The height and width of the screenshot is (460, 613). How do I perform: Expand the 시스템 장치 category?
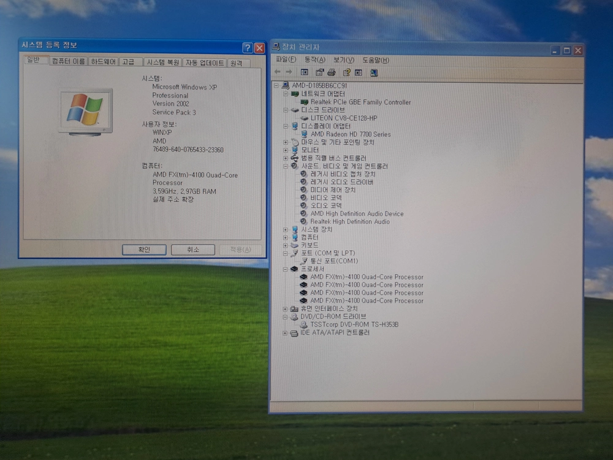[x=286, y=229]
